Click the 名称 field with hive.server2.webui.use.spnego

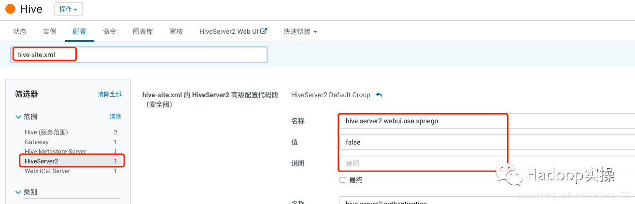[x=487, y=121]
